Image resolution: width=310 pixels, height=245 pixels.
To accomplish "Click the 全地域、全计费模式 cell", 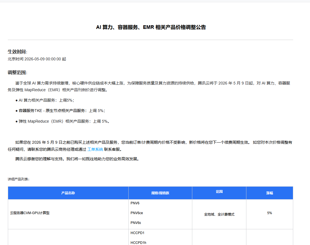I will [x=219, y=214].
